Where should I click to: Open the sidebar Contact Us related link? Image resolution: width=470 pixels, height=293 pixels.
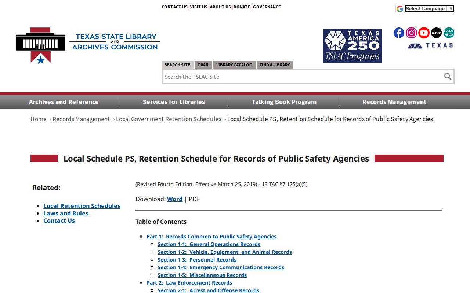pyautogui.click(x=59, y=220)
